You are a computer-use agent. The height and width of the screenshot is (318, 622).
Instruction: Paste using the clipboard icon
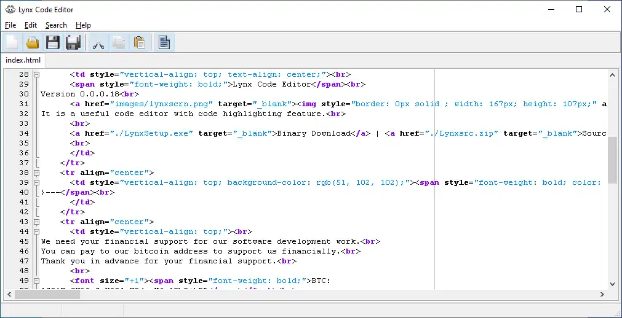coord(140,42)
